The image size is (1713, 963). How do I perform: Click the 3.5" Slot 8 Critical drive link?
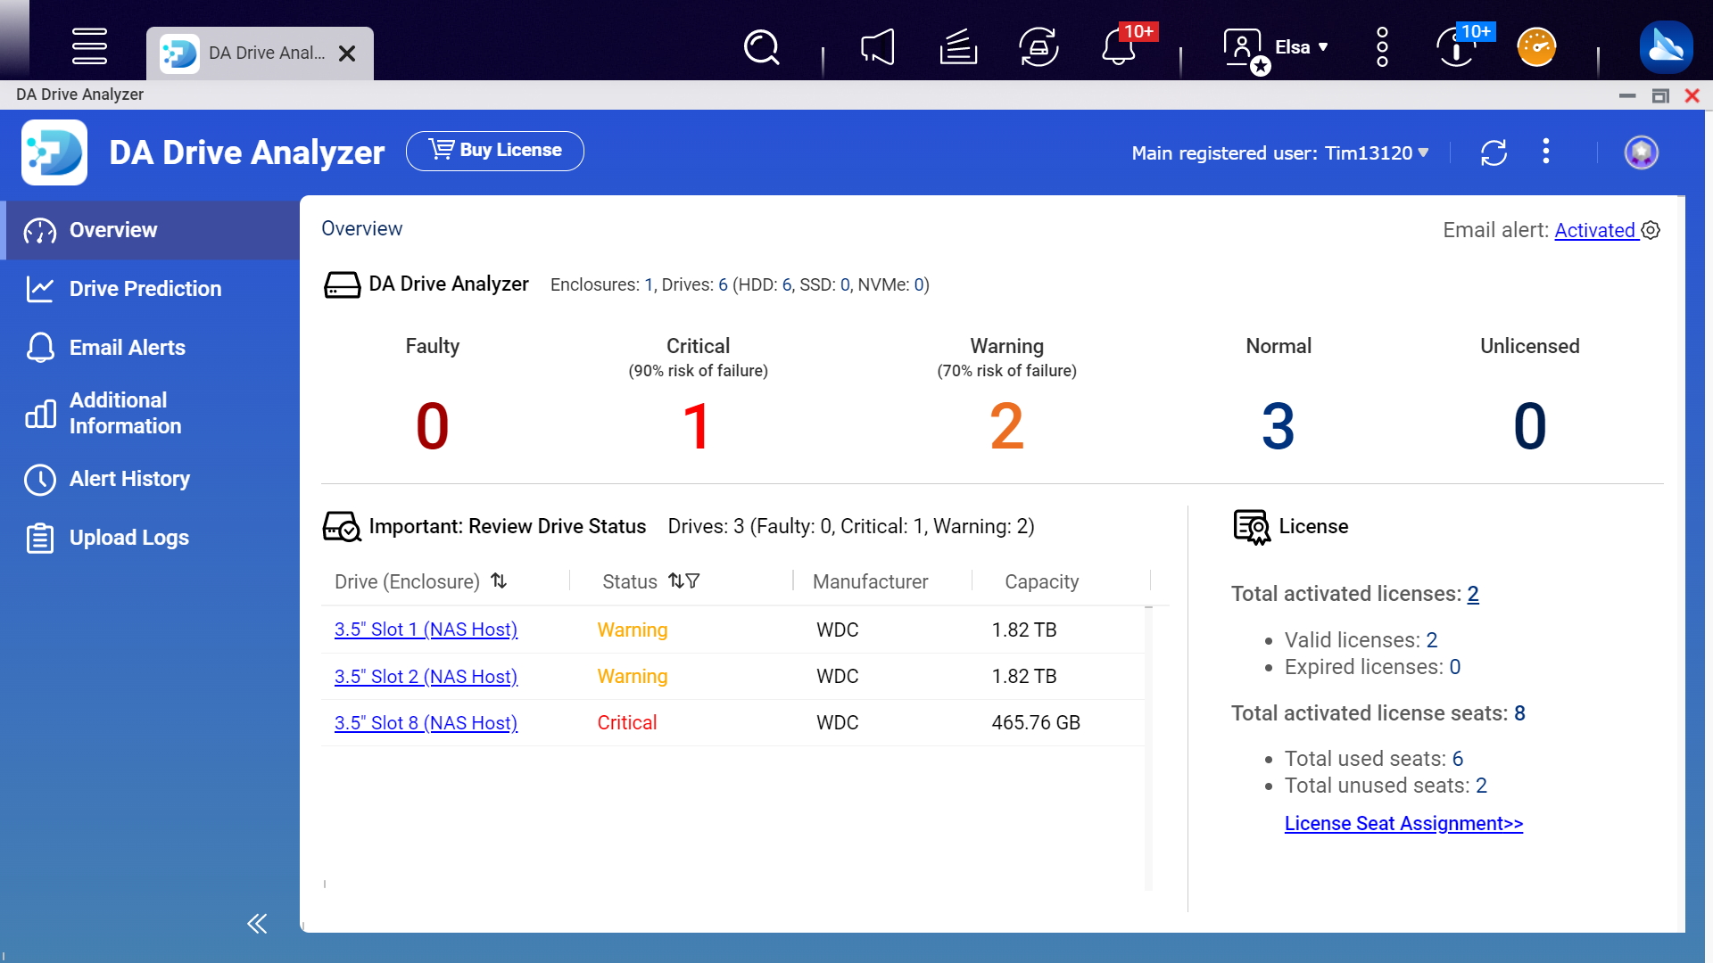pyautogui.click(x=426, y=722)
